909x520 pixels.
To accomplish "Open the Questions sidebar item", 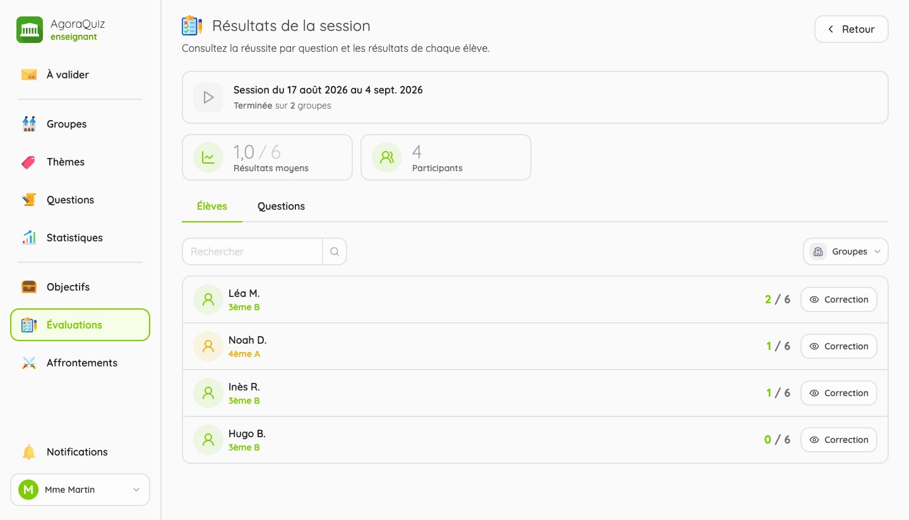I will point(80,200).
